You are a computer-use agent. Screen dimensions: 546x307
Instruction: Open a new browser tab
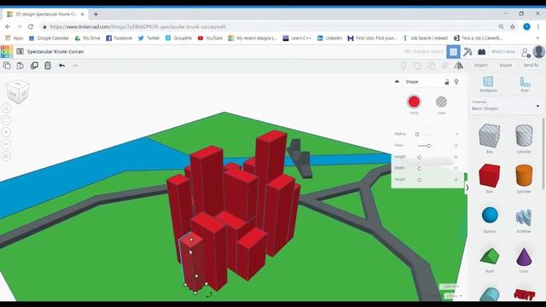point(96,14)
